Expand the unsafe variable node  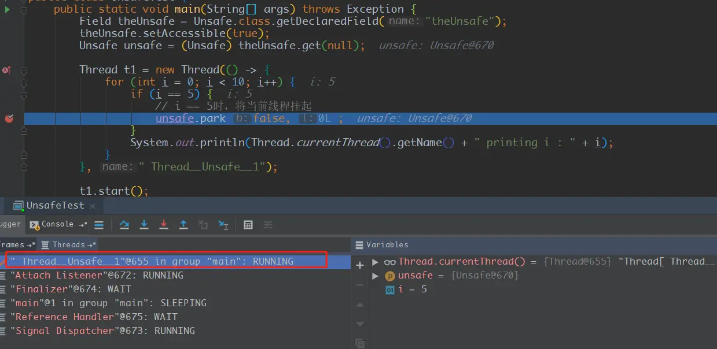tap(376, 276)
